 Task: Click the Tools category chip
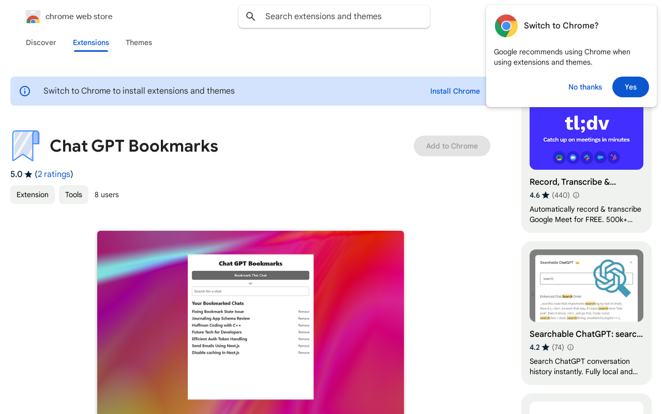(73, 195)
